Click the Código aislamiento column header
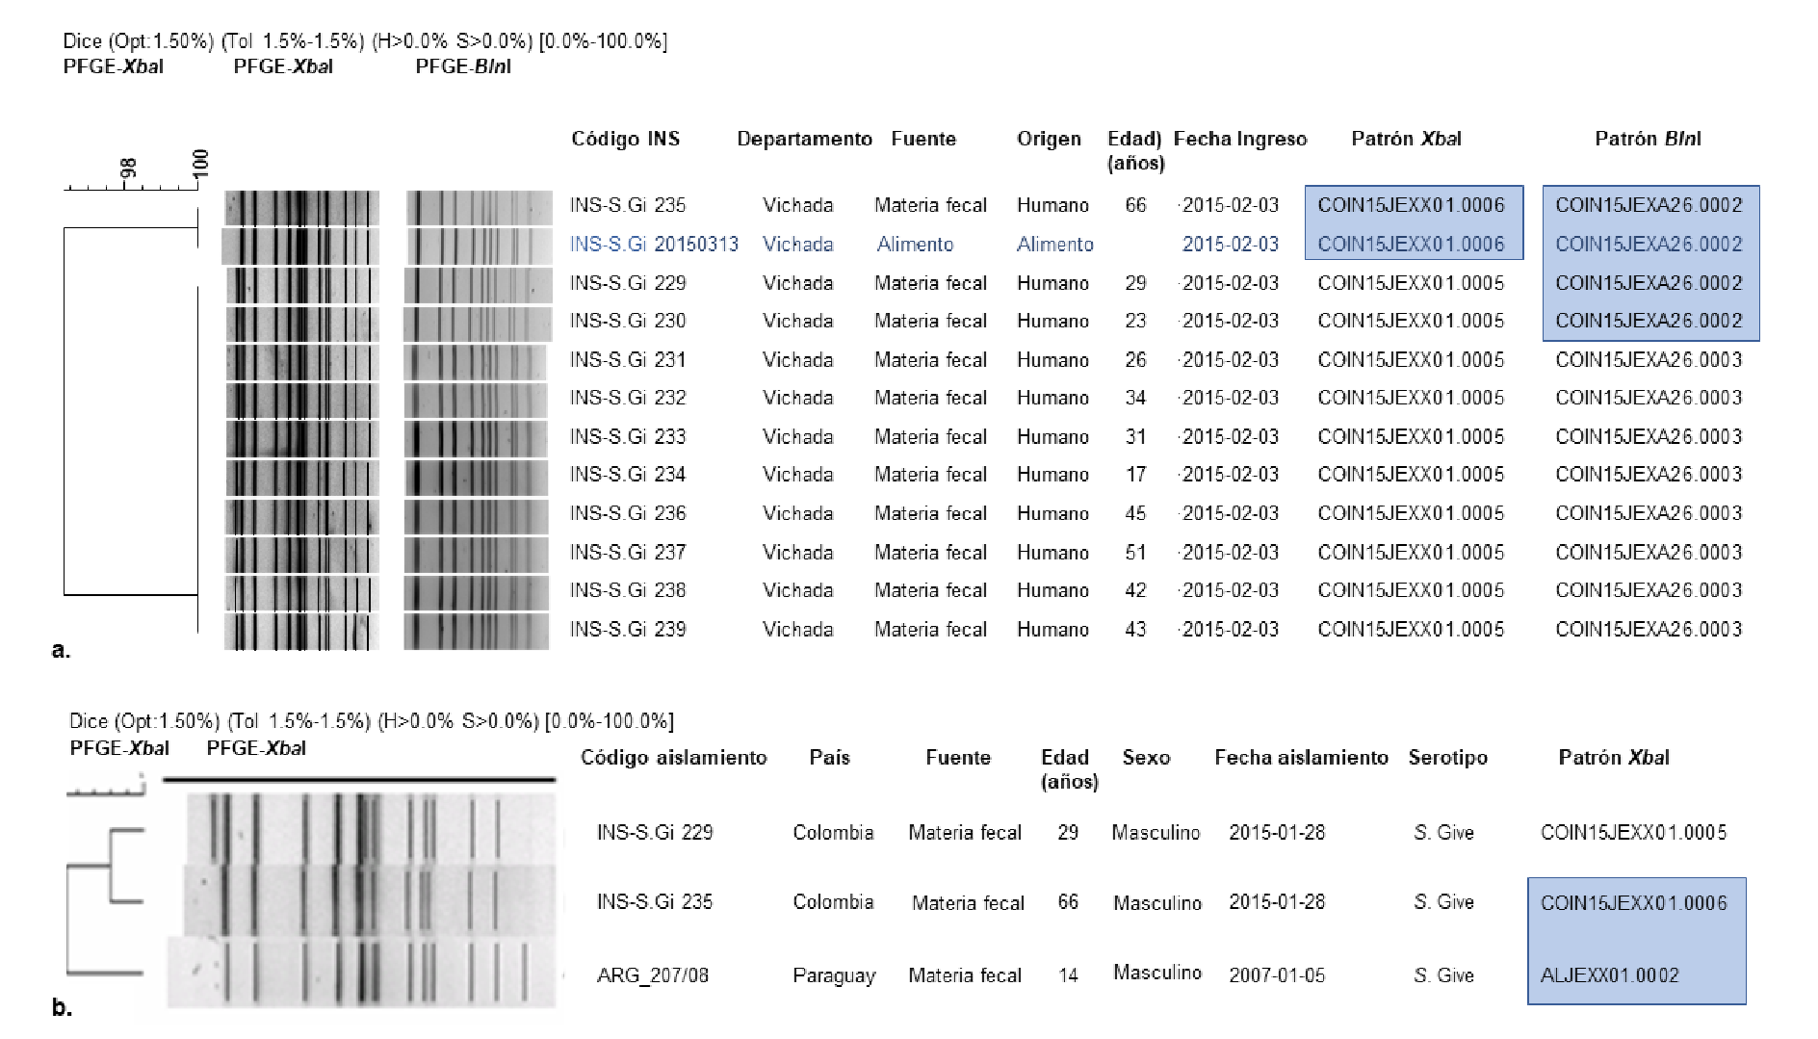This screenshot has height=1039, width=1818. [673, 758]
